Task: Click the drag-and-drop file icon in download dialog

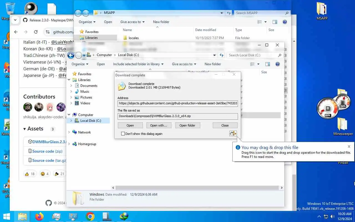Action: 233,133
